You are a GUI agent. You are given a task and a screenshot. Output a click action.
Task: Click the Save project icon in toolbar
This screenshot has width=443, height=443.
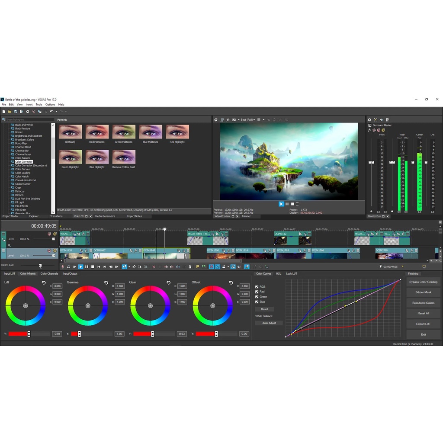(16, 112)
